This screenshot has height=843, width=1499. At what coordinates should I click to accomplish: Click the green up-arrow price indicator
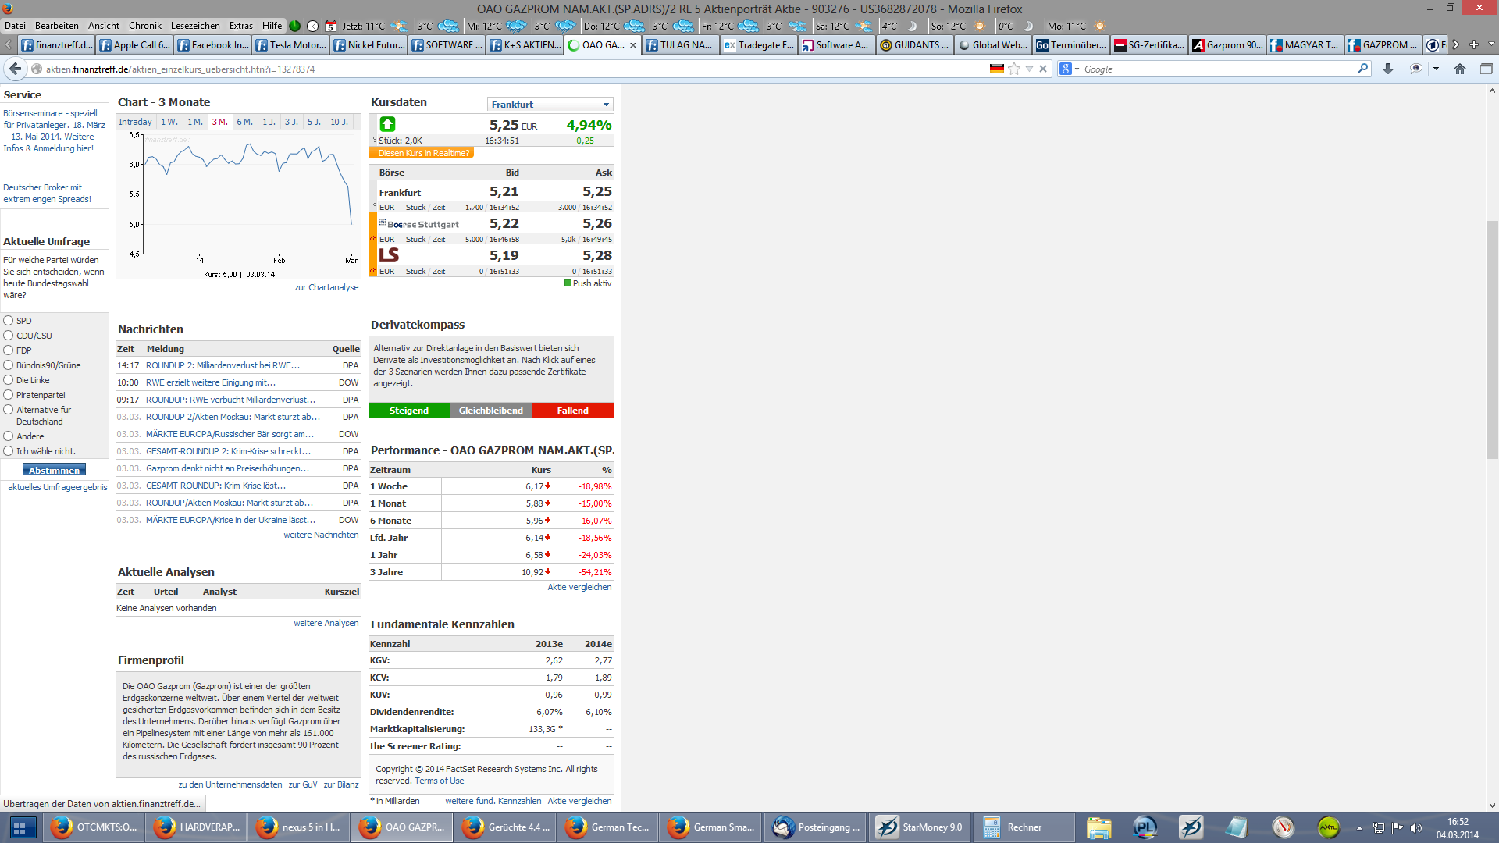[386, 124]
